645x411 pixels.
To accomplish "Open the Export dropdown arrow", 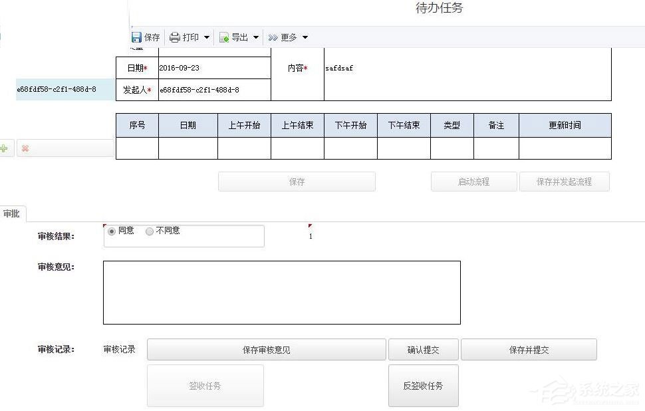I will pos(256,37).
